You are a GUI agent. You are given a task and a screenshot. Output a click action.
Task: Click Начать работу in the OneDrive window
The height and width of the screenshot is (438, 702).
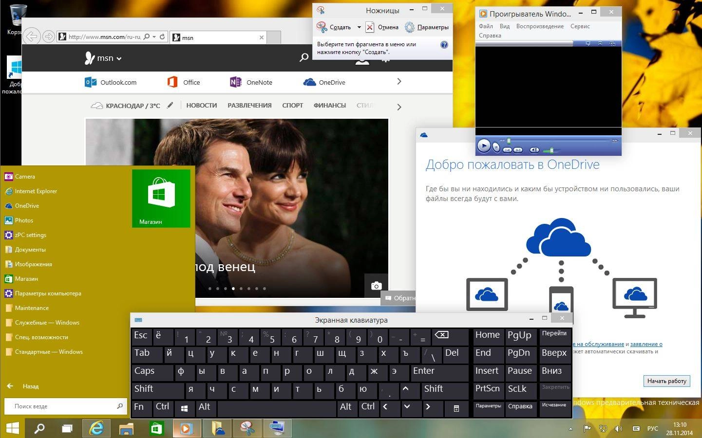[x=666, y=381]
